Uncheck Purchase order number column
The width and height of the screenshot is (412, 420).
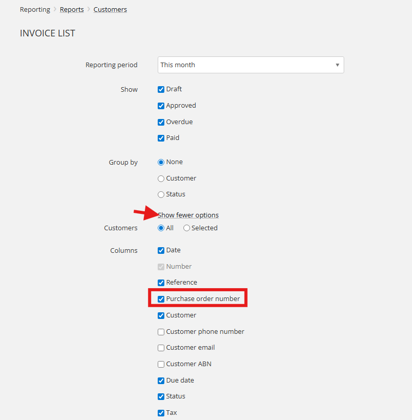click(x=161, y=299)
